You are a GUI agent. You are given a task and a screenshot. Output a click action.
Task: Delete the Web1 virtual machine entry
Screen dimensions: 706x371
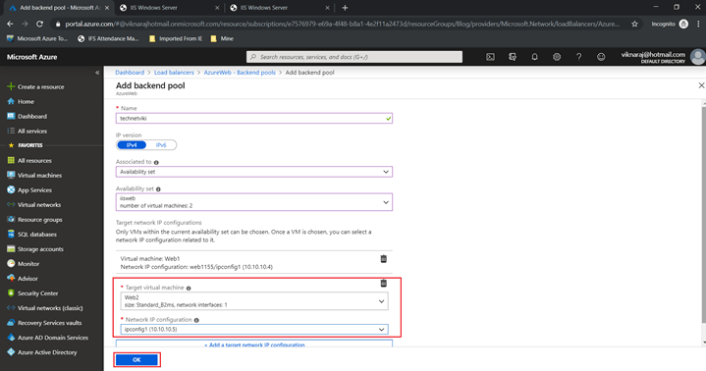(384, 259)
